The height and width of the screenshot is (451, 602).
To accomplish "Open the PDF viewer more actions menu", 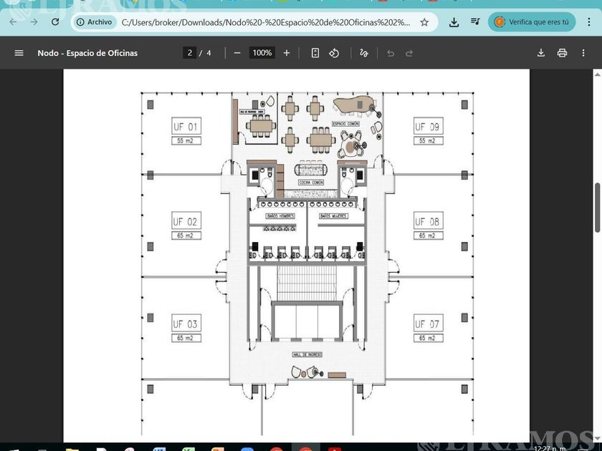I will [x=583, y=53].
